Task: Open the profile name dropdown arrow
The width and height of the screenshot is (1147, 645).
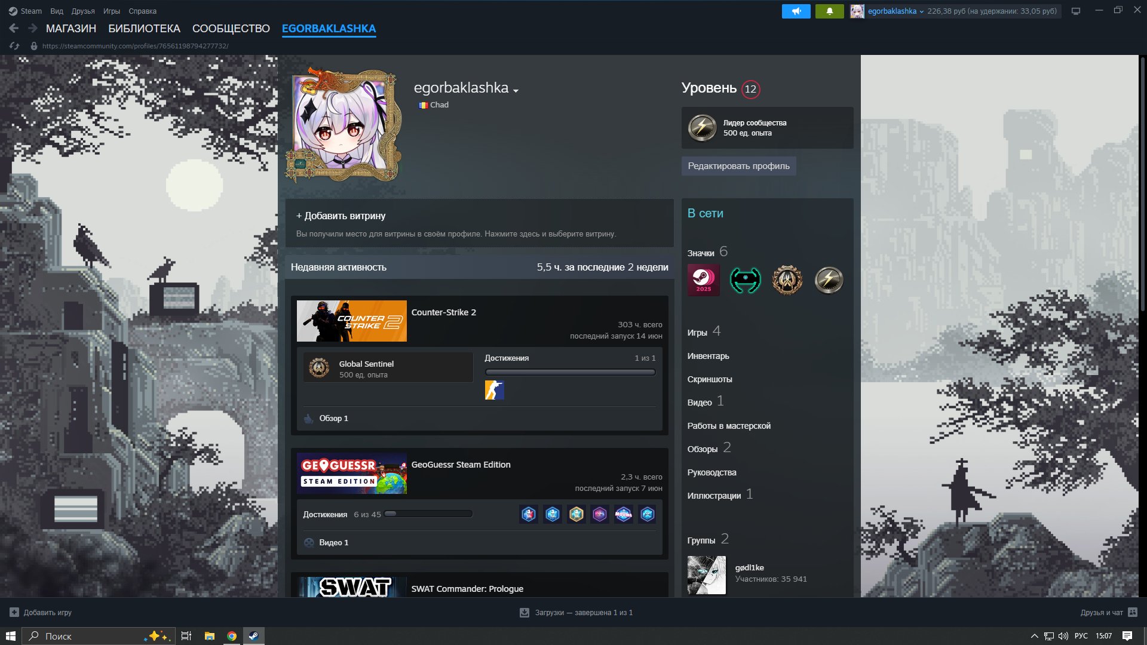Action: point(516,91)
